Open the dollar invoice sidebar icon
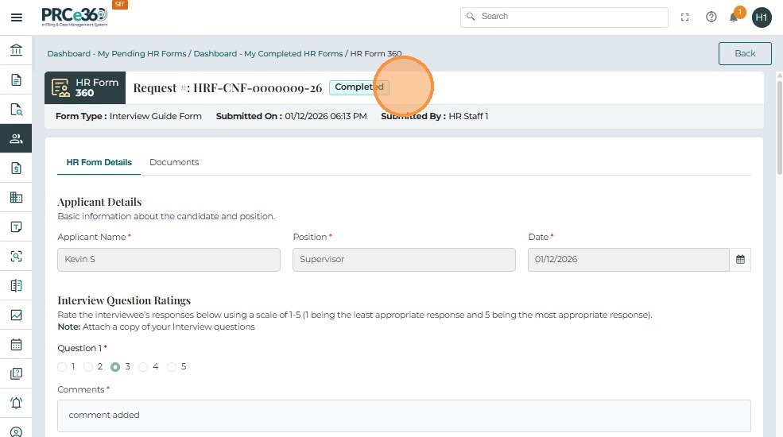783x437 pixels. pyautogui.click(x=16, y=168)
